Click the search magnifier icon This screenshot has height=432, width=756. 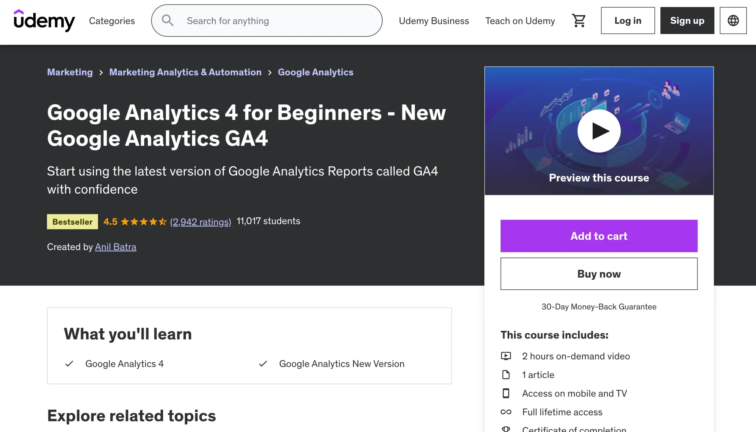tap(168, 21)
